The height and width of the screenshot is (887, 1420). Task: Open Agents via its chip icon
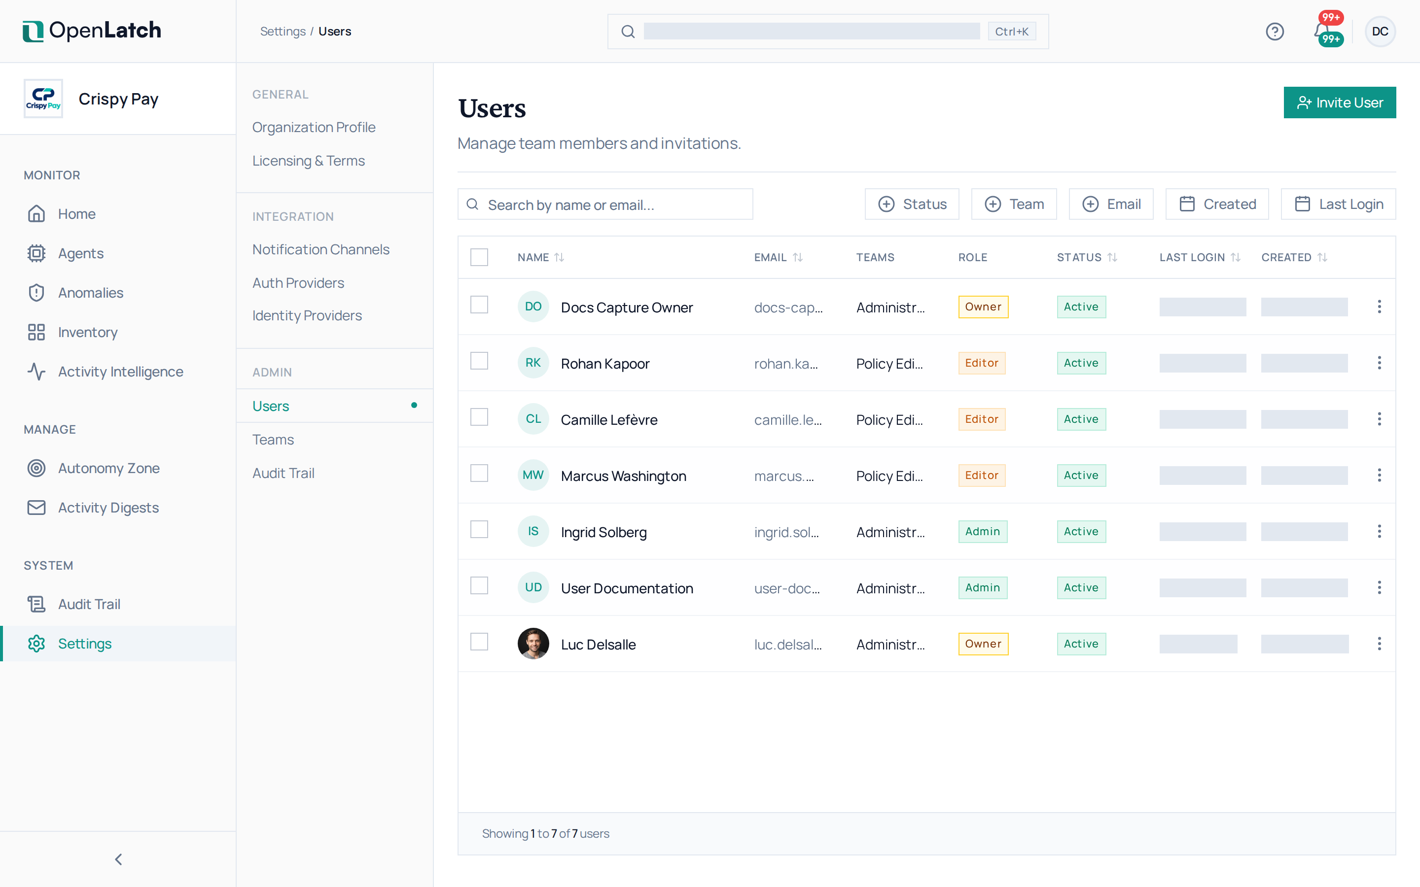pos(36,253)
